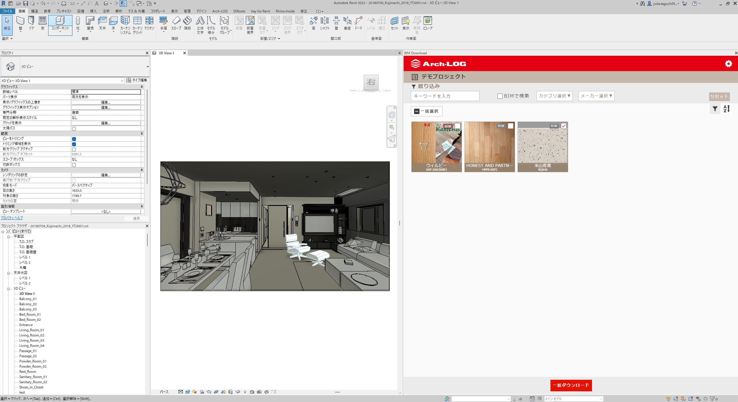Image resolution: width=738 pixels, height=402 pixels.
Task: Click the キーワードを入力 search field
Action: (x=445, y=96)
